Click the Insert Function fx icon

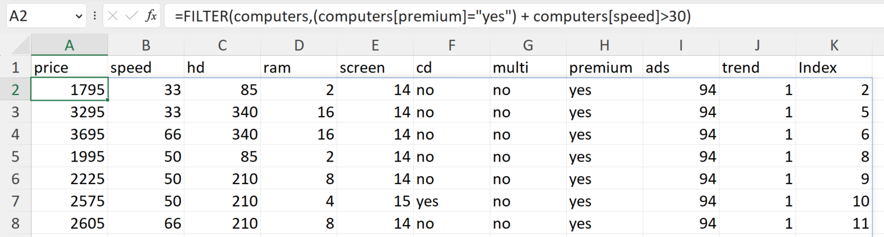tap(151, 17)
